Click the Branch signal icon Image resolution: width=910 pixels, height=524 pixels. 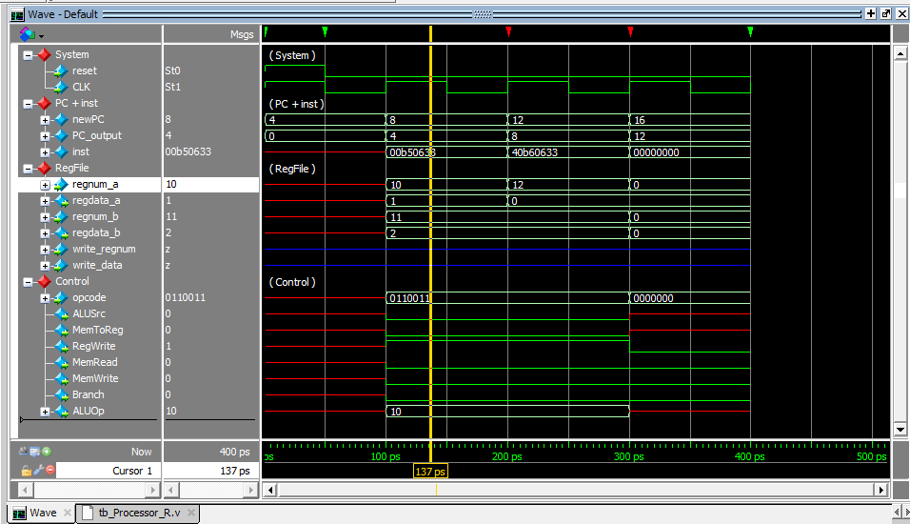[x=62, y=395]
